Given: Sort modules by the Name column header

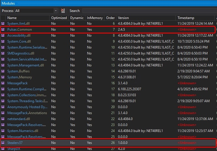Looking at the screenshot, I should [x=12, y=18].
